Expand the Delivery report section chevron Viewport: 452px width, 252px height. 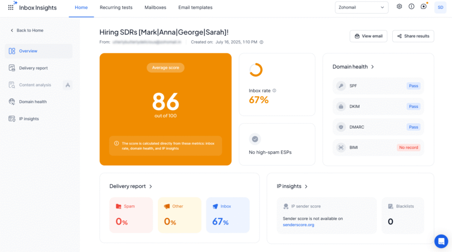(x=151, y=186)
